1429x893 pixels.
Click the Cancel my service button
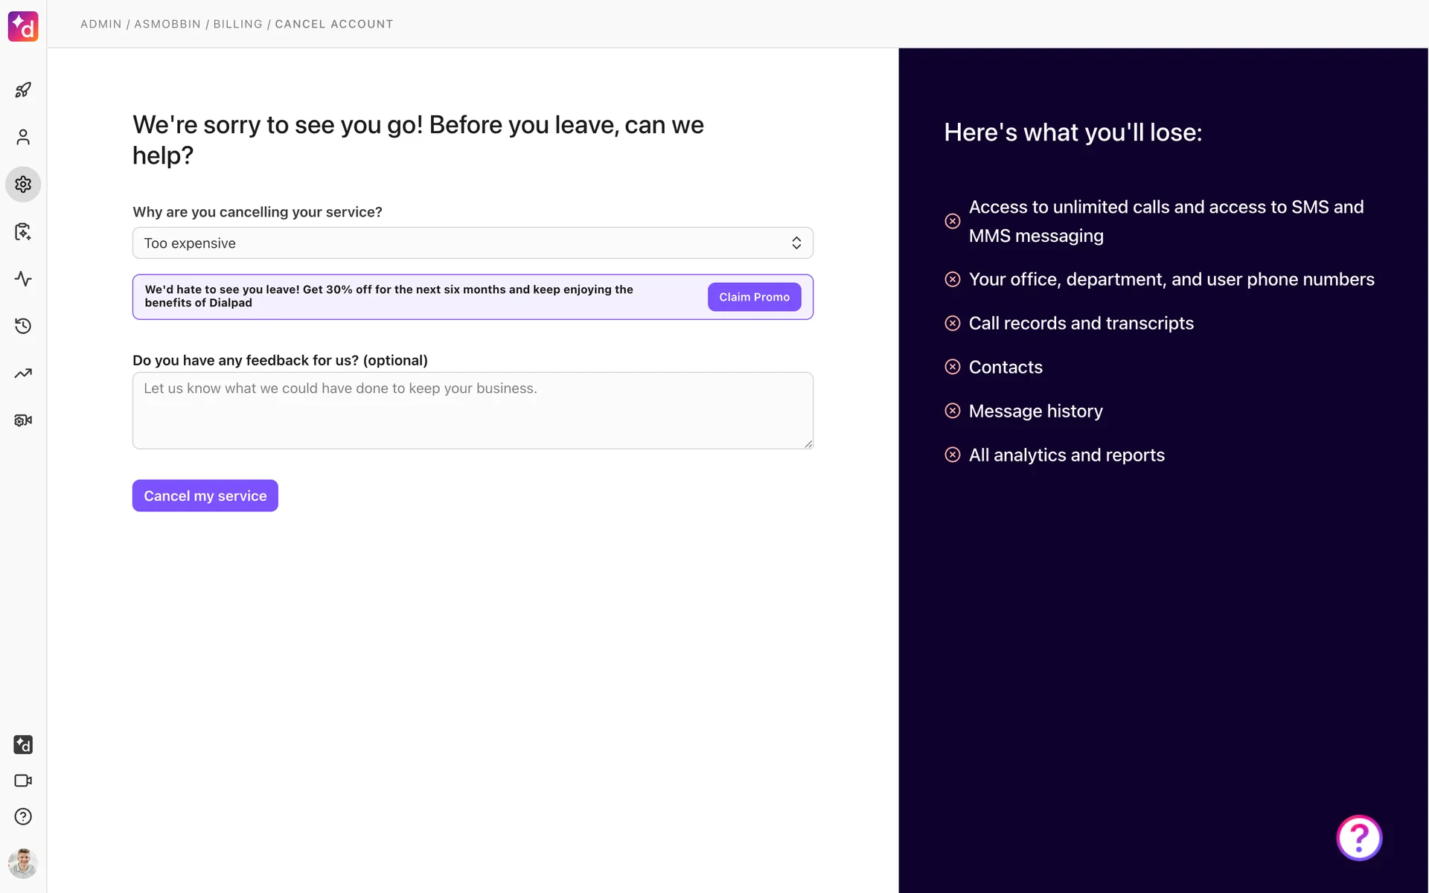tap(205, 496)
